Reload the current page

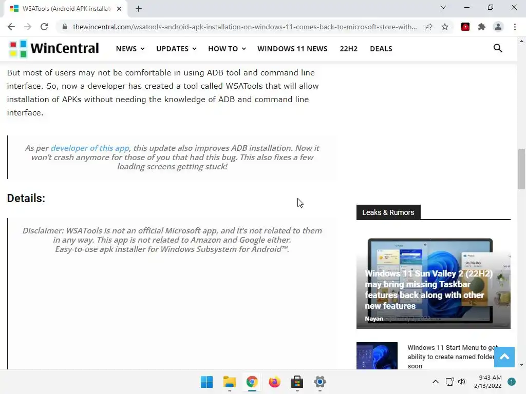[44, 27]
